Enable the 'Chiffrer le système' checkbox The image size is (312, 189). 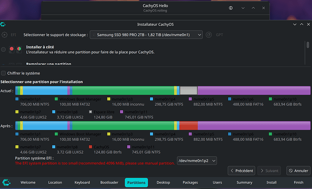(x=4, y=73)
